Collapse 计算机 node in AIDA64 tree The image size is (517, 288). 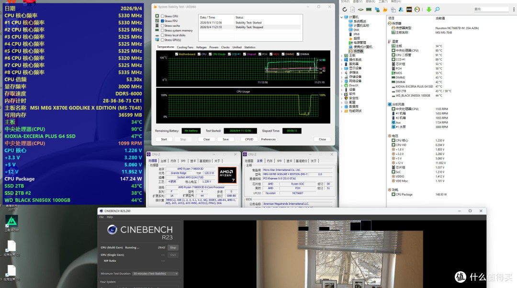point(342,17)
